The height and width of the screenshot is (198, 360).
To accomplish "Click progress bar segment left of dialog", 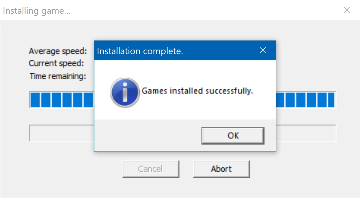I will [62, 100].
